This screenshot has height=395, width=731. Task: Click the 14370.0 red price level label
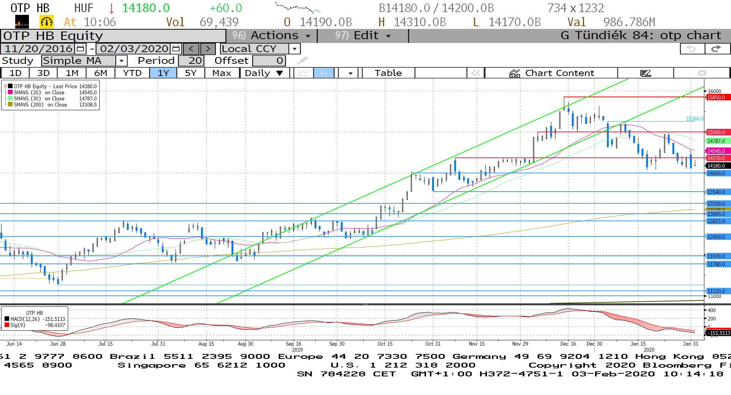tap(717, 158)
